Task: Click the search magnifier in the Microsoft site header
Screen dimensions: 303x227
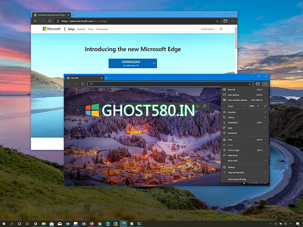Action: point(221,29)
